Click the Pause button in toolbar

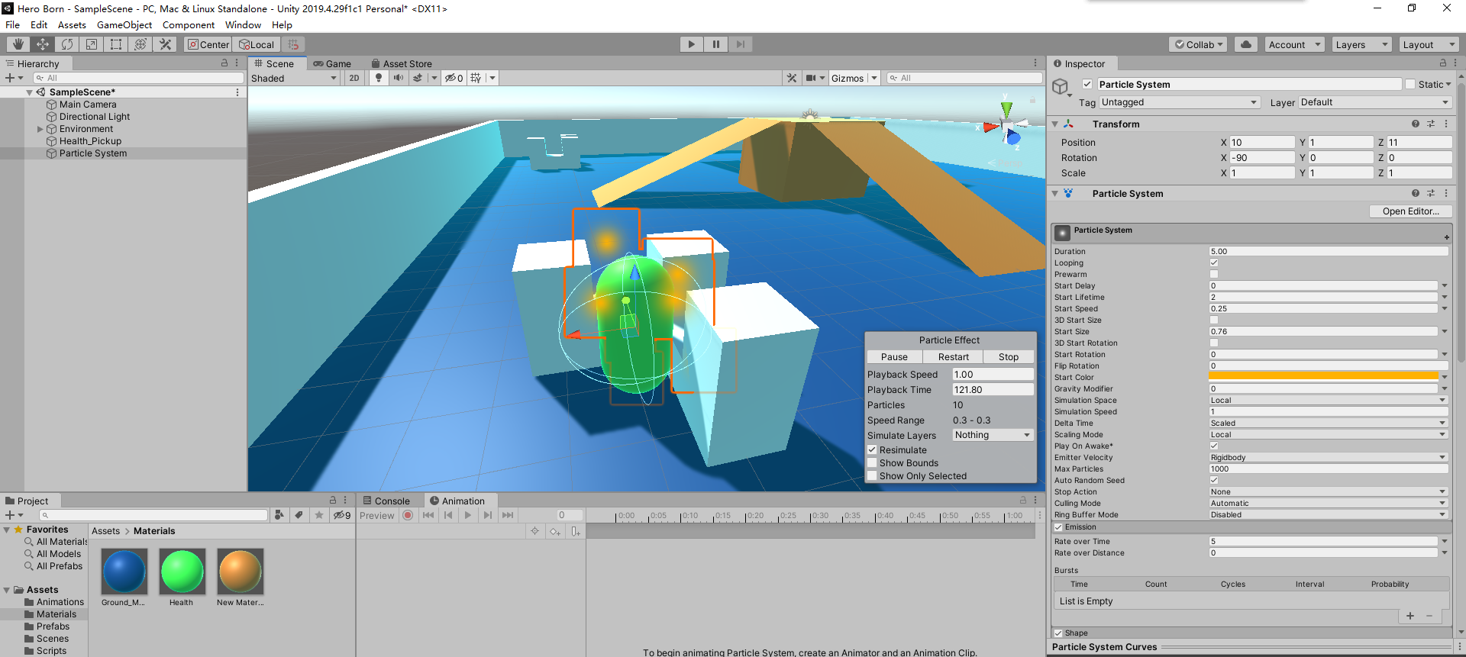716,44
